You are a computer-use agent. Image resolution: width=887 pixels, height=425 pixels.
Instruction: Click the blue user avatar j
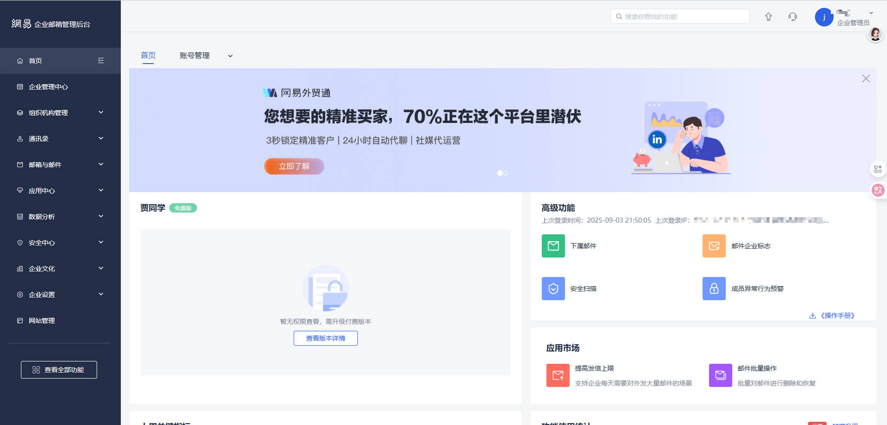pyautogui.click(x=824, y=17)
